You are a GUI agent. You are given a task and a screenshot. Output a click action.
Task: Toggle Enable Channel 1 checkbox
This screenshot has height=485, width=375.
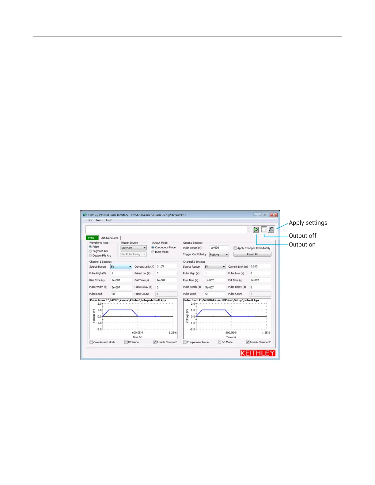pyautogui.click(x=155, y=342)
